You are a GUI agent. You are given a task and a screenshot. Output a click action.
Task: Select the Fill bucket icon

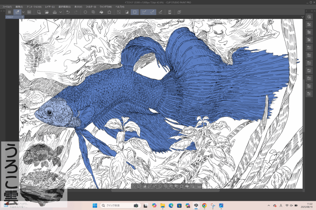(x=101, y=12)
